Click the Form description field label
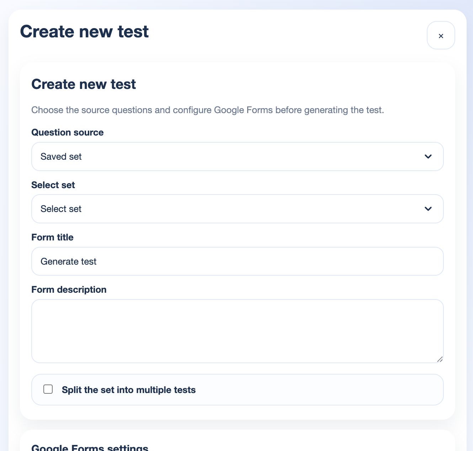This screenshot has height=451, width=473. 69,290
